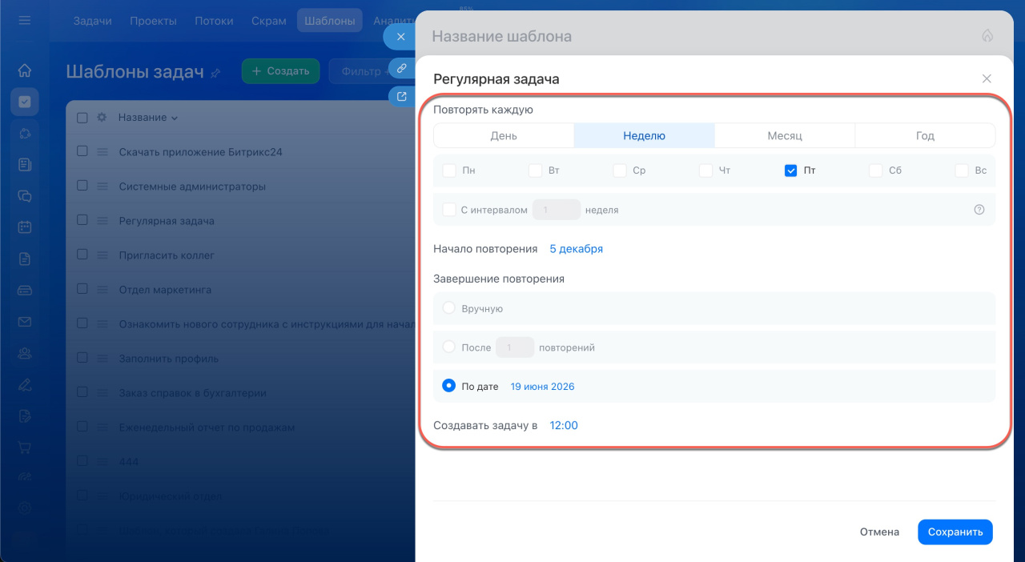This screenshot has width=1025, height=562.
Task: Click the flame icon beside template name
Action: [987, 36]
